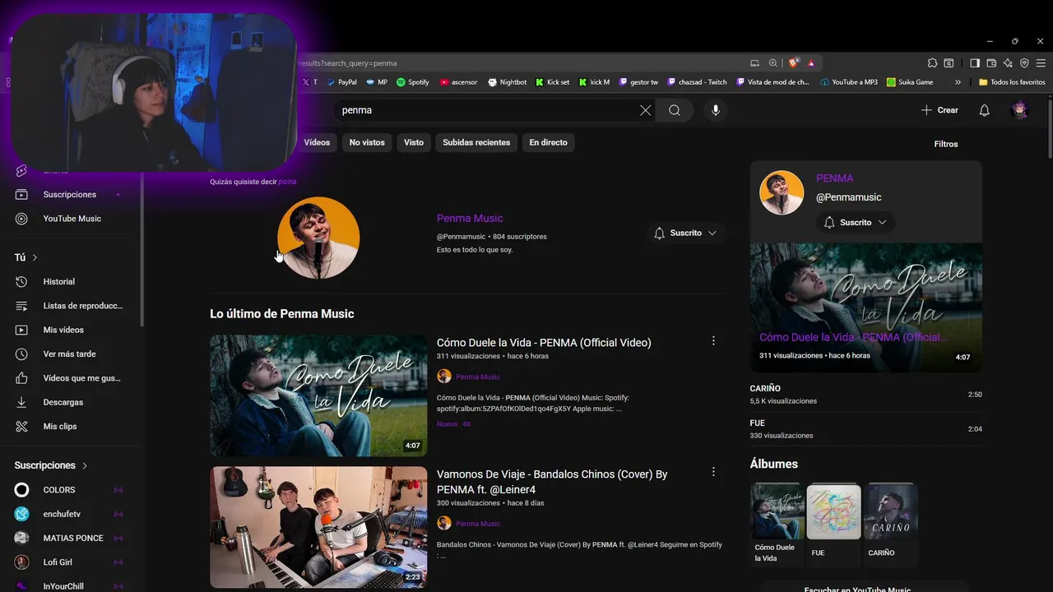
Task: Open more options for Vamonos De Viaje
Action: click(713, 472)
